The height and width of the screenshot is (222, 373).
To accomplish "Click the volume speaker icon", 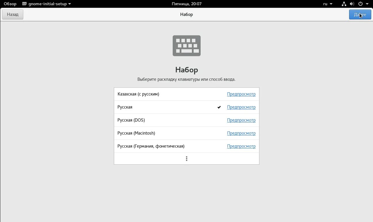I will (x=352, y=4).
